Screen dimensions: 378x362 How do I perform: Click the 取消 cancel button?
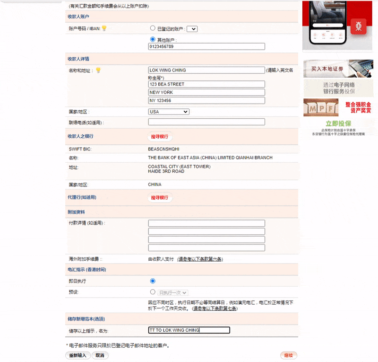tap(100, 355)
